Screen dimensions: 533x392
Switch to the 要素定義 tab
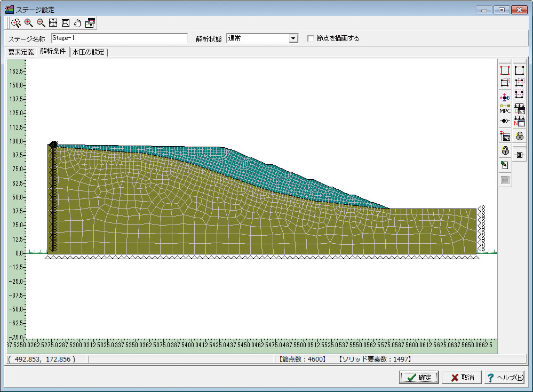coord(21,52)
